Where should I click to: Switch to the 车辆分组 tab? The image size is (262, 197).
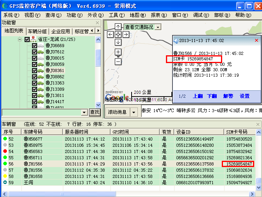(37, 31)
